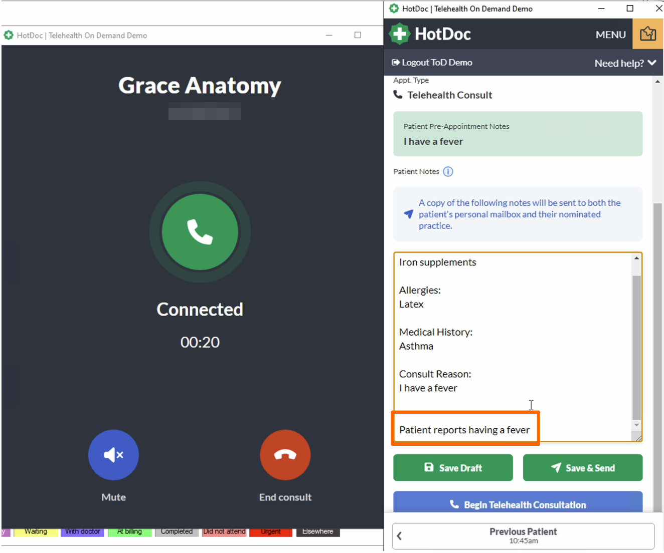664x553 pixels.
Task: Click the notes text area scrollbar up arrow
Action: point(636,258)
